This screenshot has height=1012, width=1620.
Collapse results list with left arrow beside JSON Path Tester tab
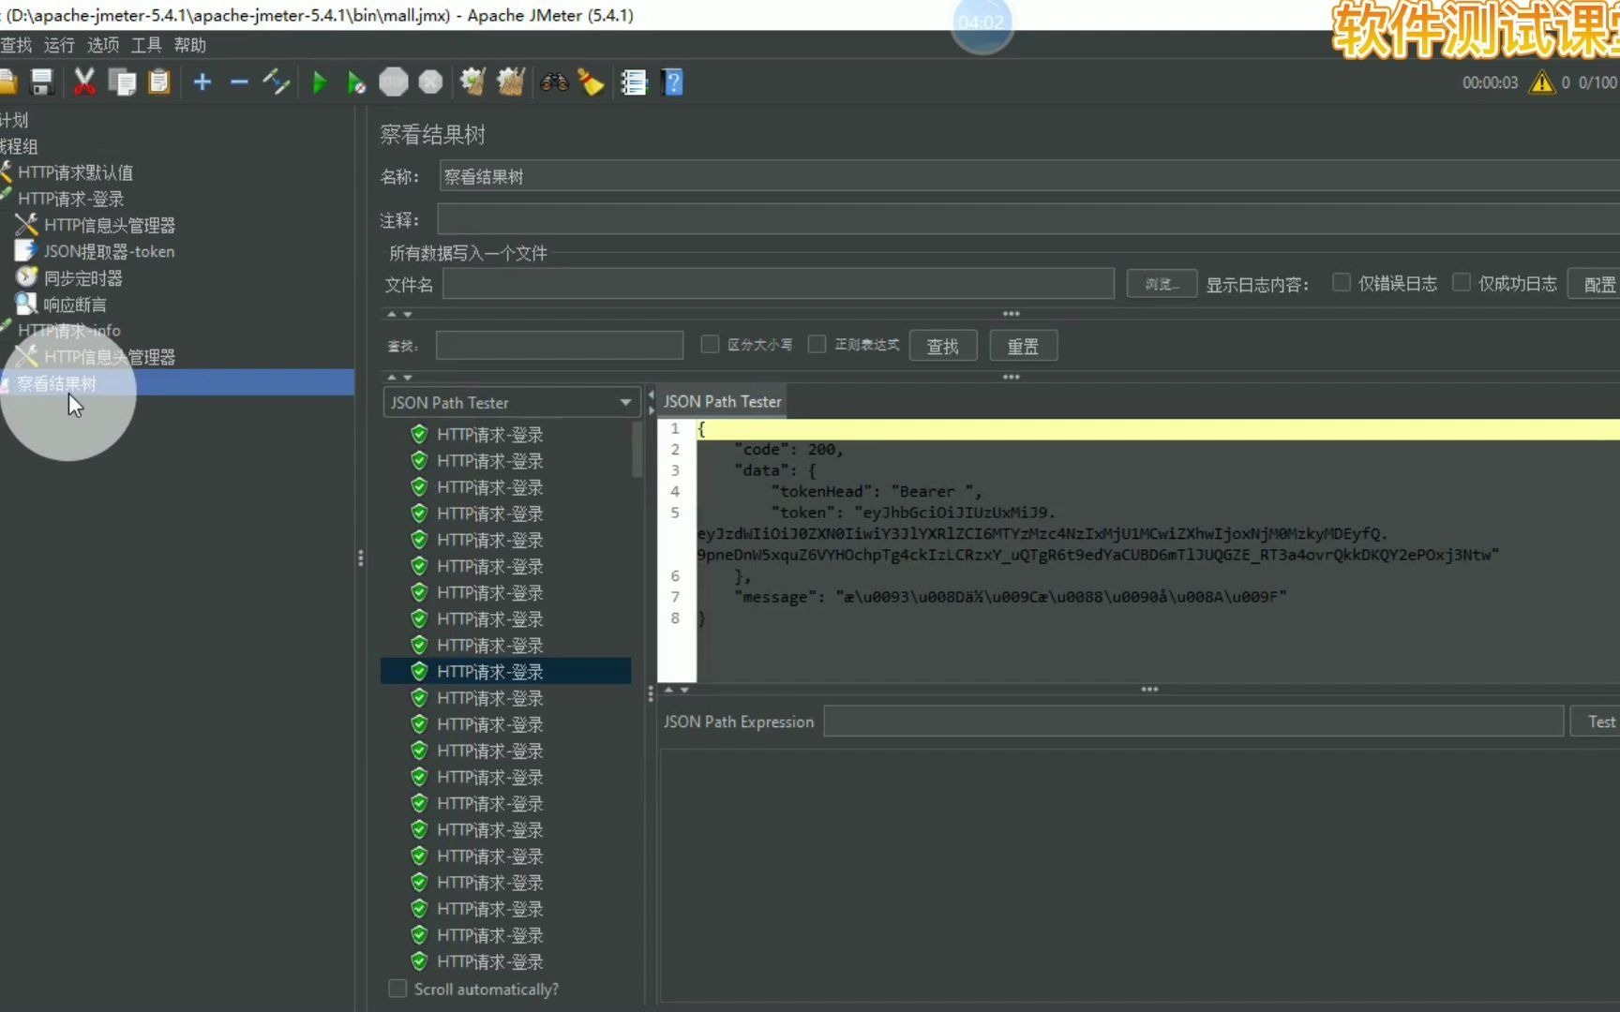pyautogui.click(x=651, y=395)
